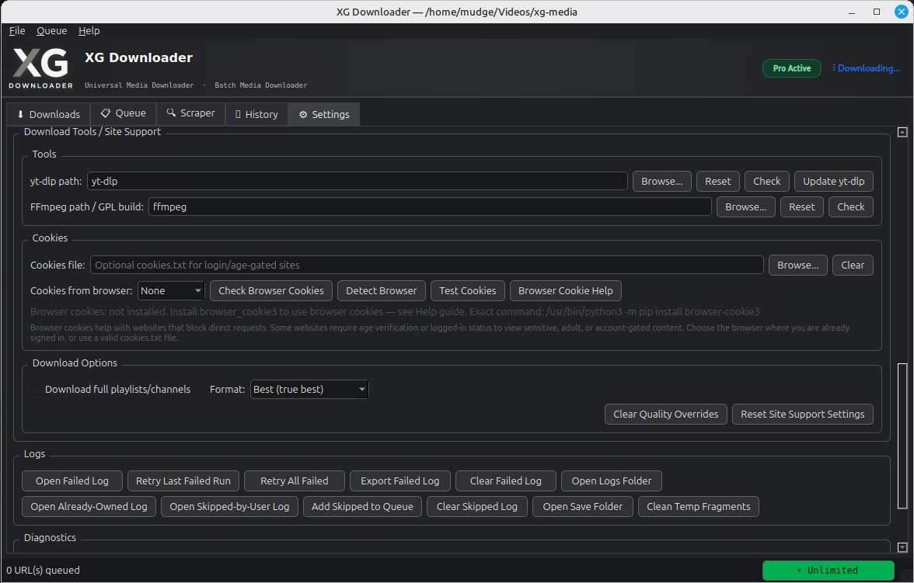This screenshot has width=914, height=583.
Task: Click Clear Quality Overrides
Action: tap(665, 414)
